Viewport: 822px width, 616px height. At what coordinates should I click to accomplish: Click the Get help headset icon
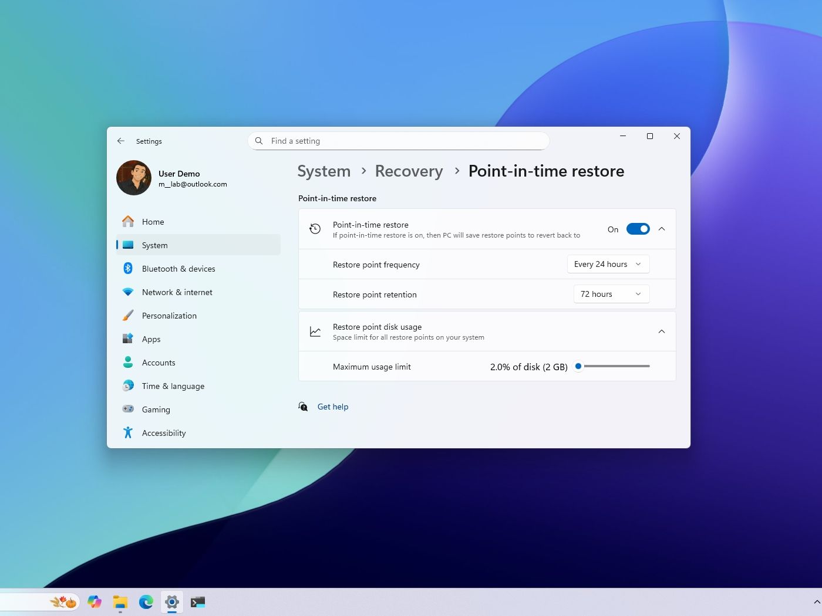click(303, 407)
